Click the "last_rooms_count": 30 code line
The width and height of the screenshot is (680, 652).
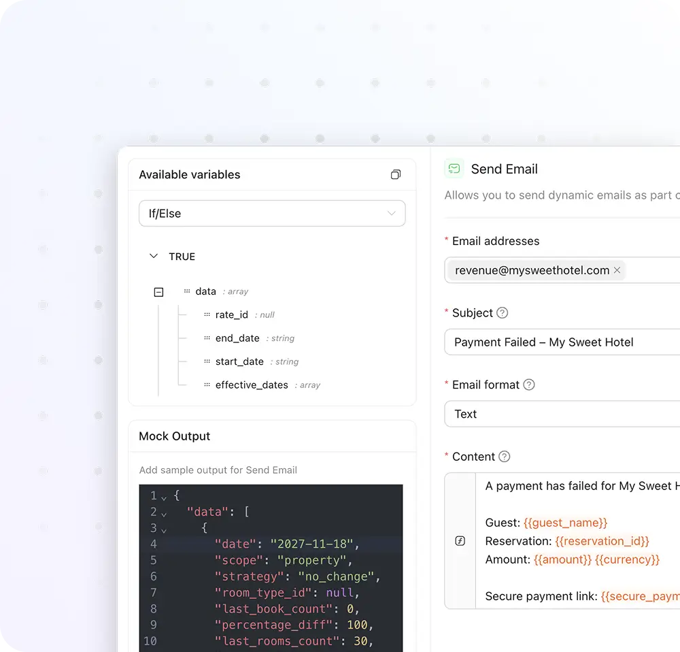click(x=294, y=641)
